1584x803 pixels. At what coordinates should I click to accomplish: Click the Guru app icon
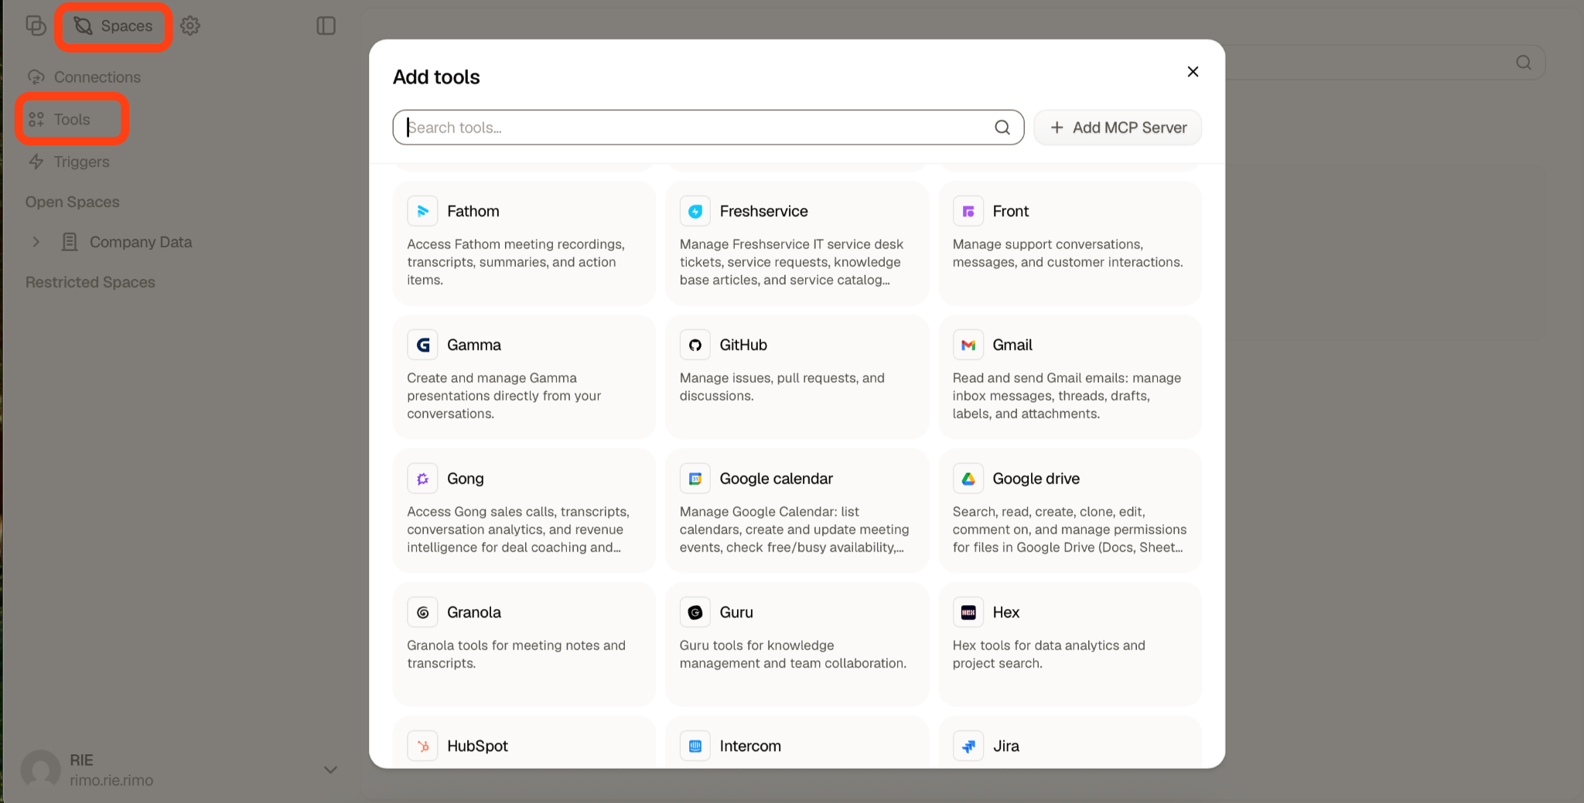[695, 612]
